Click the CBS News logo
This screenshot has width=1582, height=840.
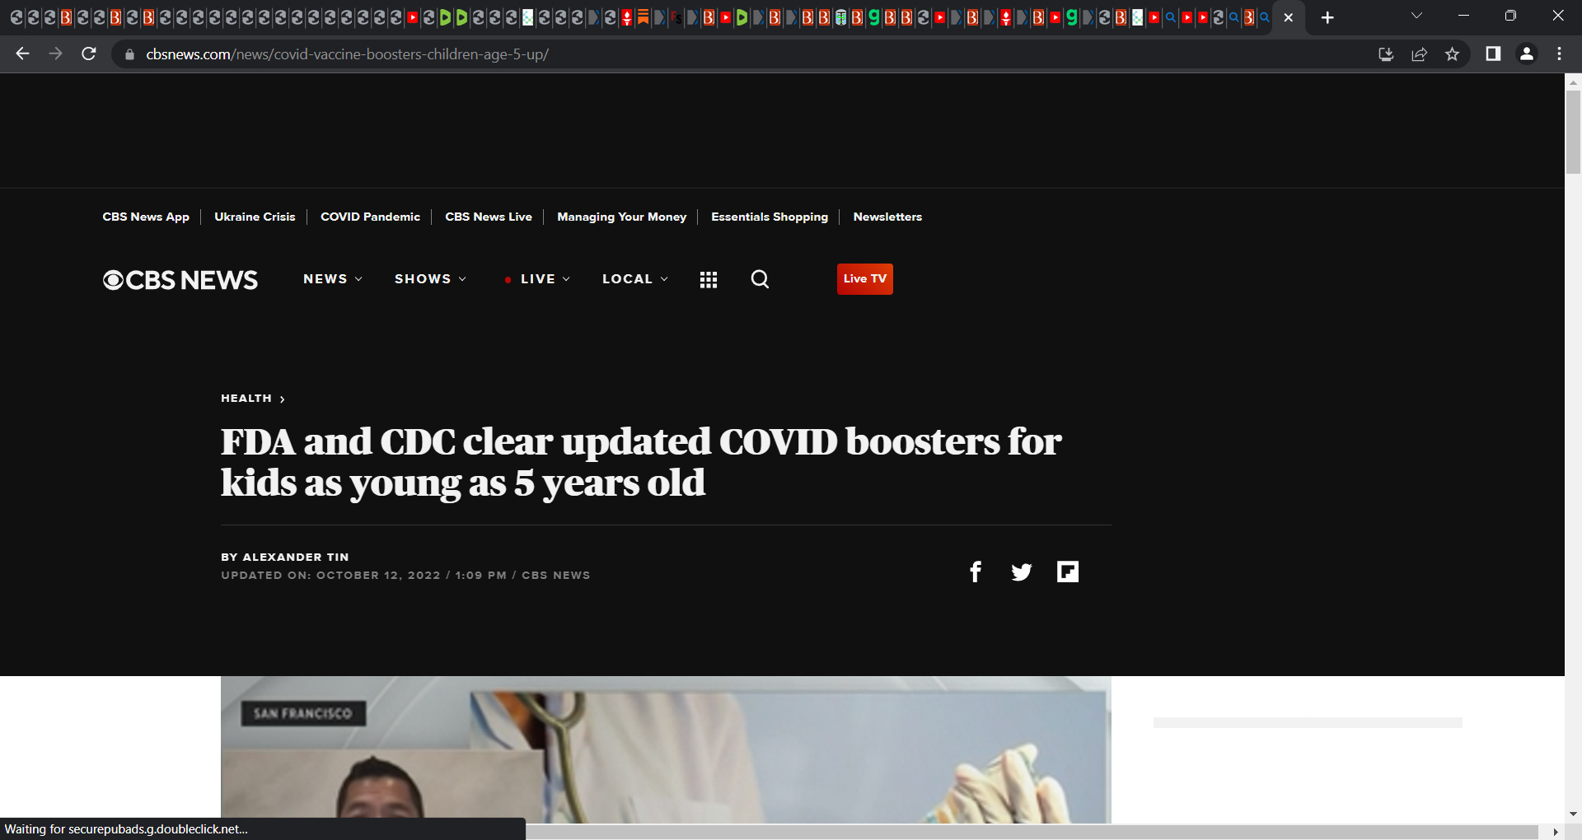tap(180, 280)
